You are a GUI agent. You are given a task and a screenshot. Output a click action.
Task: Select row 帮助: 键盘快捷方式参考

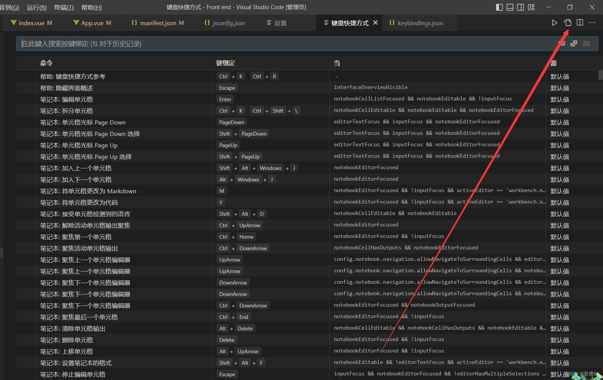pos(307,76)
